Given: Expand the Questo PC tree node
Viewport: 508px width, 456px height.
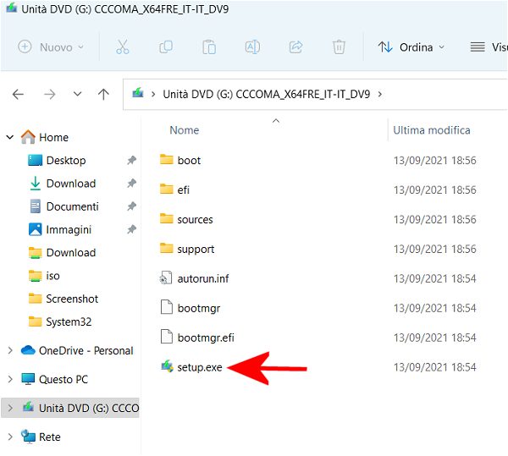Looking at the screenshot, I should (x=10, y=379).
